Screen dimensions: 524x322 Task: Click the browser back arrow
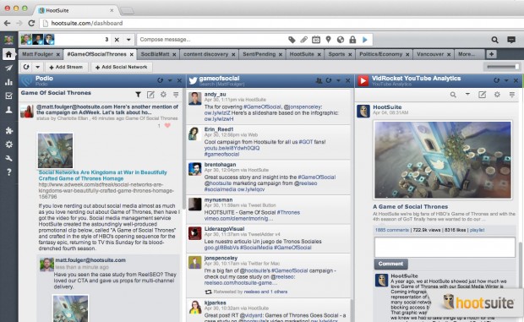coord(8,23)
